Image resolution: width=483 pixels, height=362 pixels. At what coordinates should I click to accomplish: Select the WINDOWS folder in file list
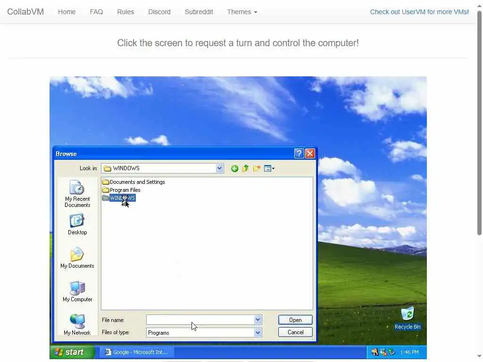pos(119,198)
